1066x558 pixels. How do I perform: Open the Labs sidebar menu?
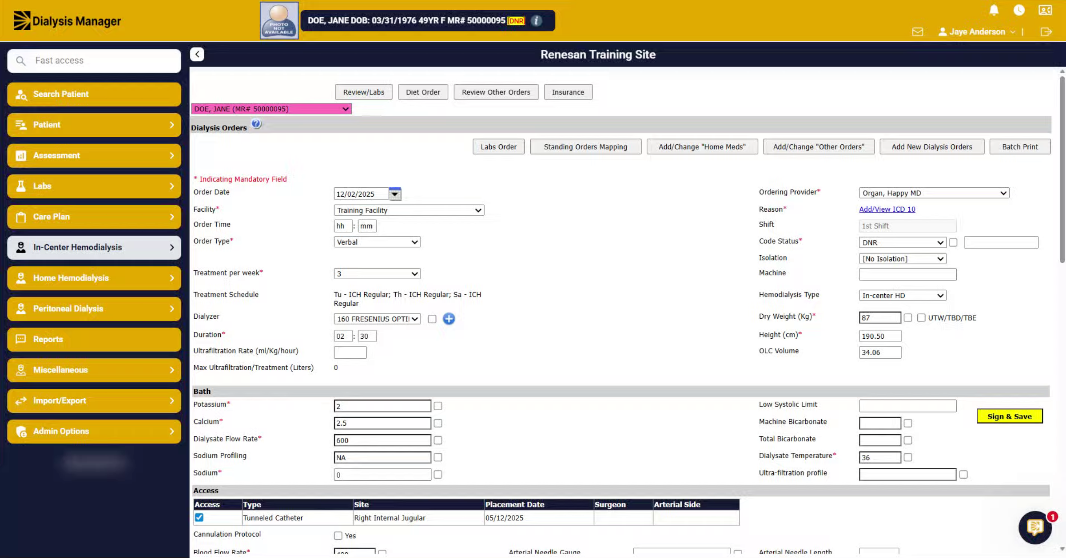(x=94, y=186)
